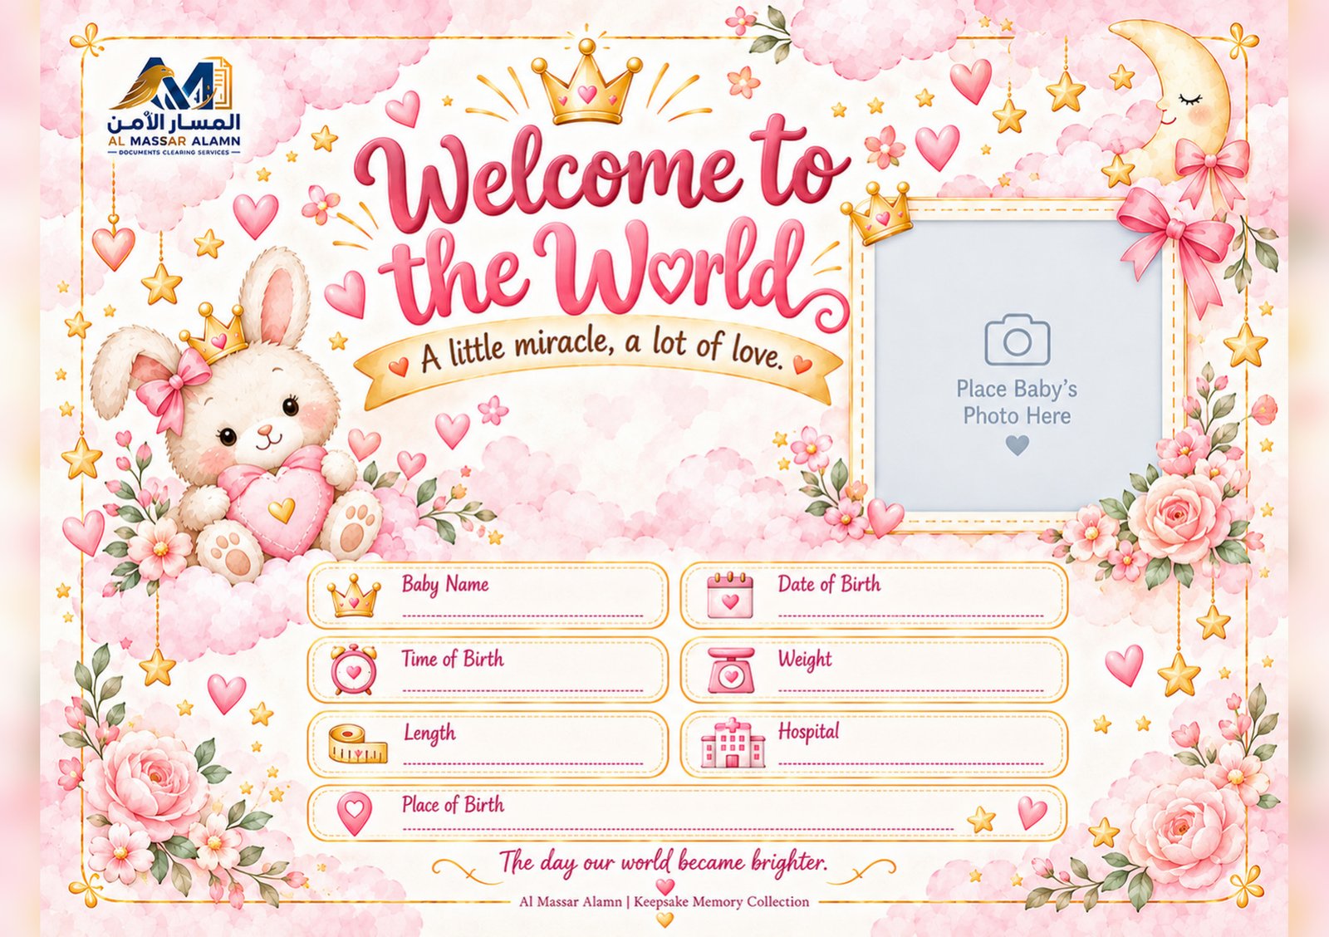Click 'The day our world became brighter.' text
The height and width of the screenshot is (937, 1329).
664,862
